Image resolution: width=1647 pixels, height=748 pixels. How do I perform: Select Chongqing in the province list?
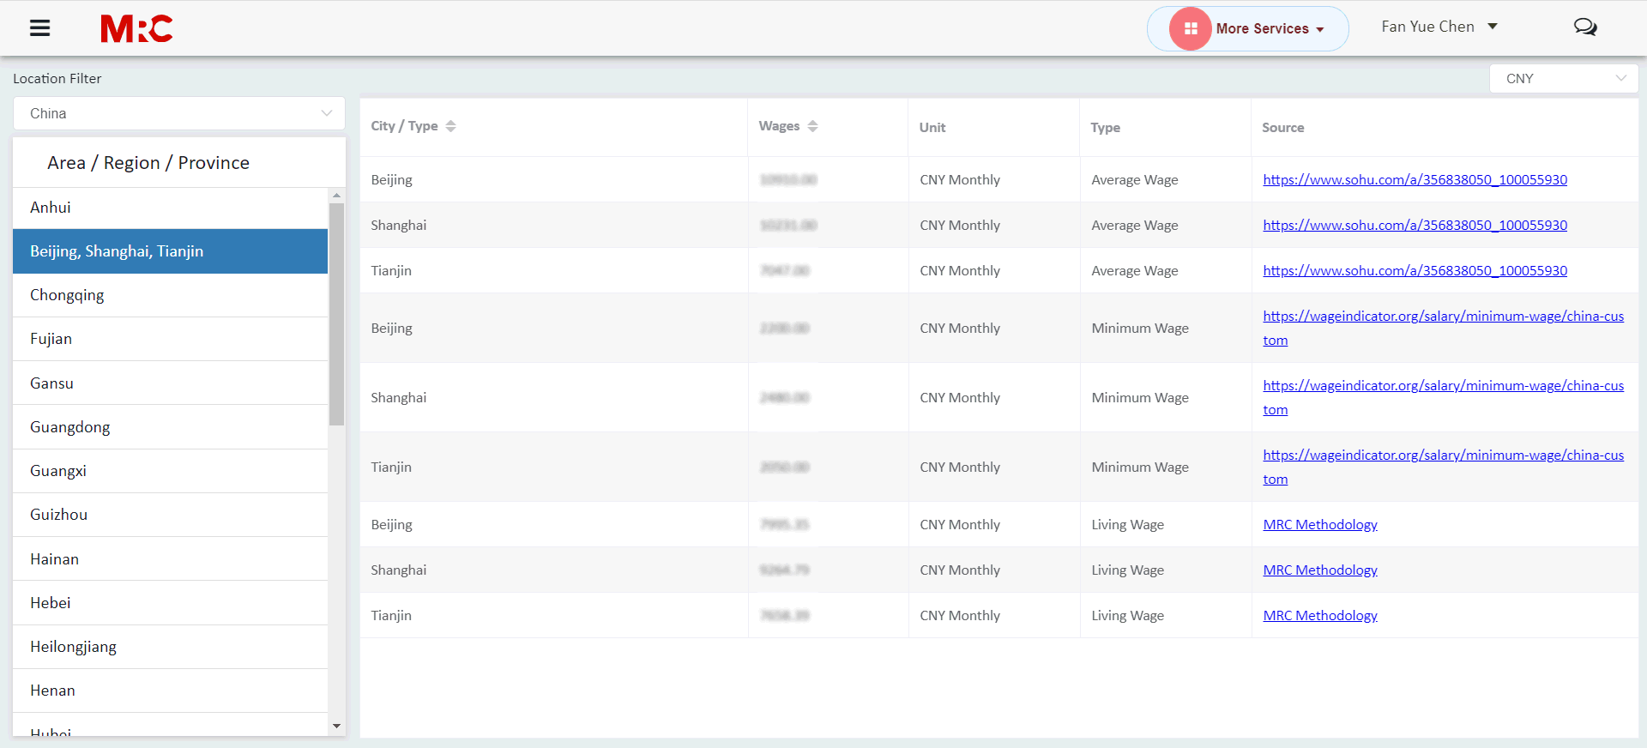[x=67, y=295]
